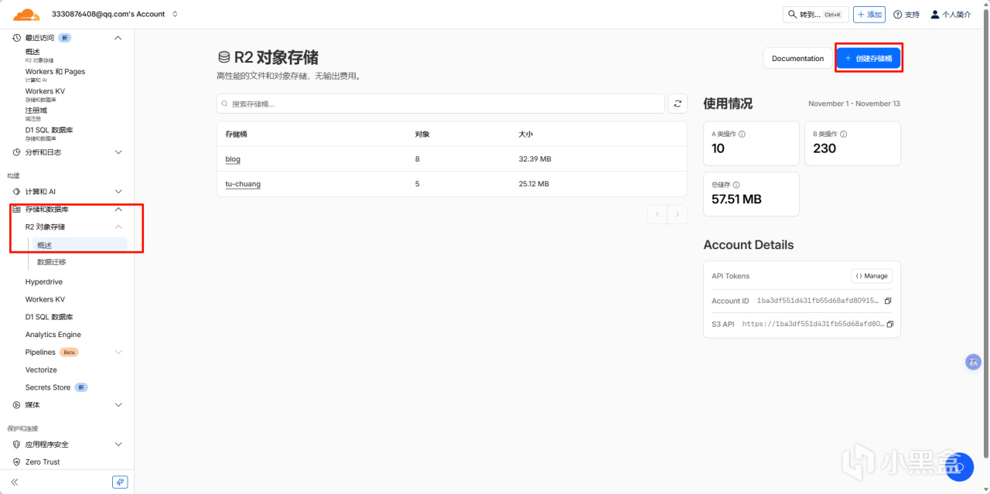The height and width of the screenshot is (494, 990).
Task: Click the Cloudflare logo
Action: (x=26, y=14)
